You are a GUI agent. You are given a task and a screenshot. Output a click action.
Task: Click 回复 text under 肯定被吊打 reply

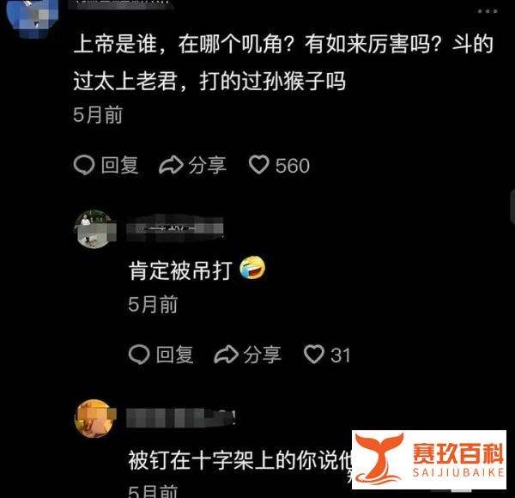coord(174,355)
